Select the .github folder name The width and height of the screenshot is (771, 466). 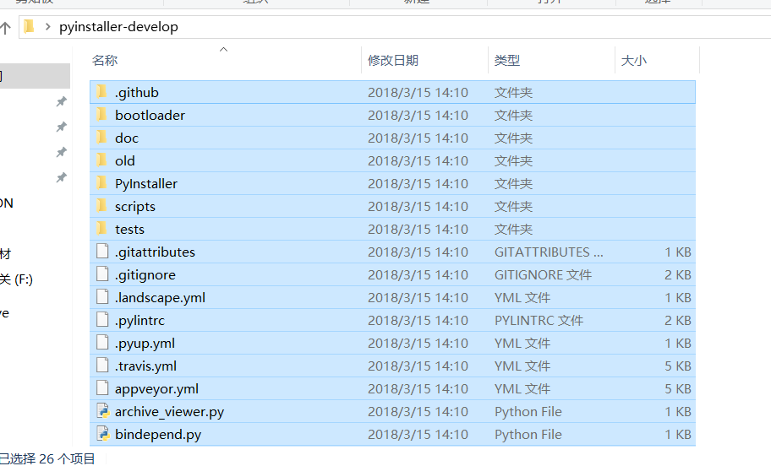[137, 92]
